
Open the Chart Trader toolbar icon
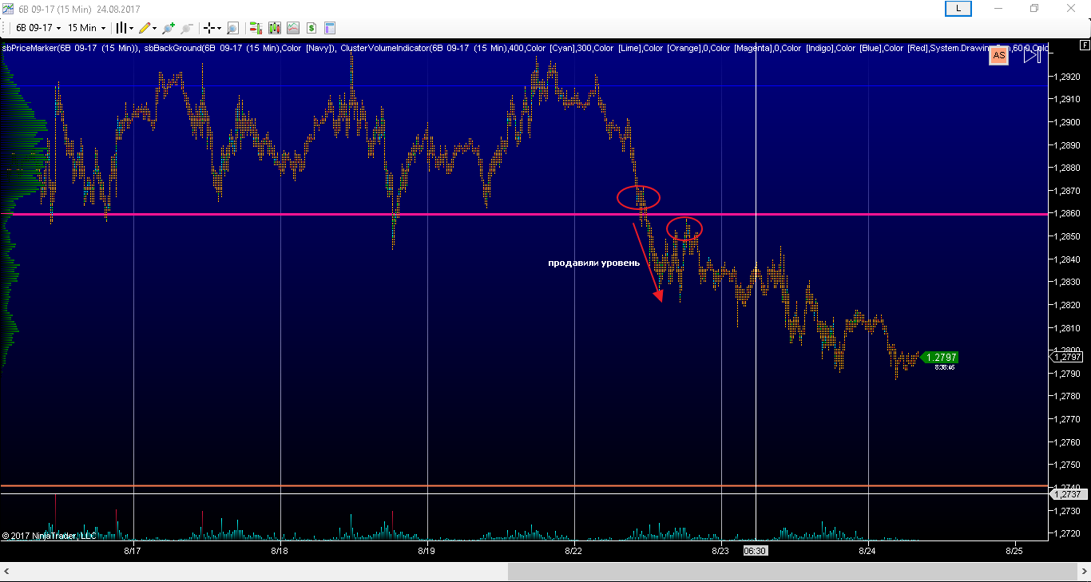(x=256, y=28)
